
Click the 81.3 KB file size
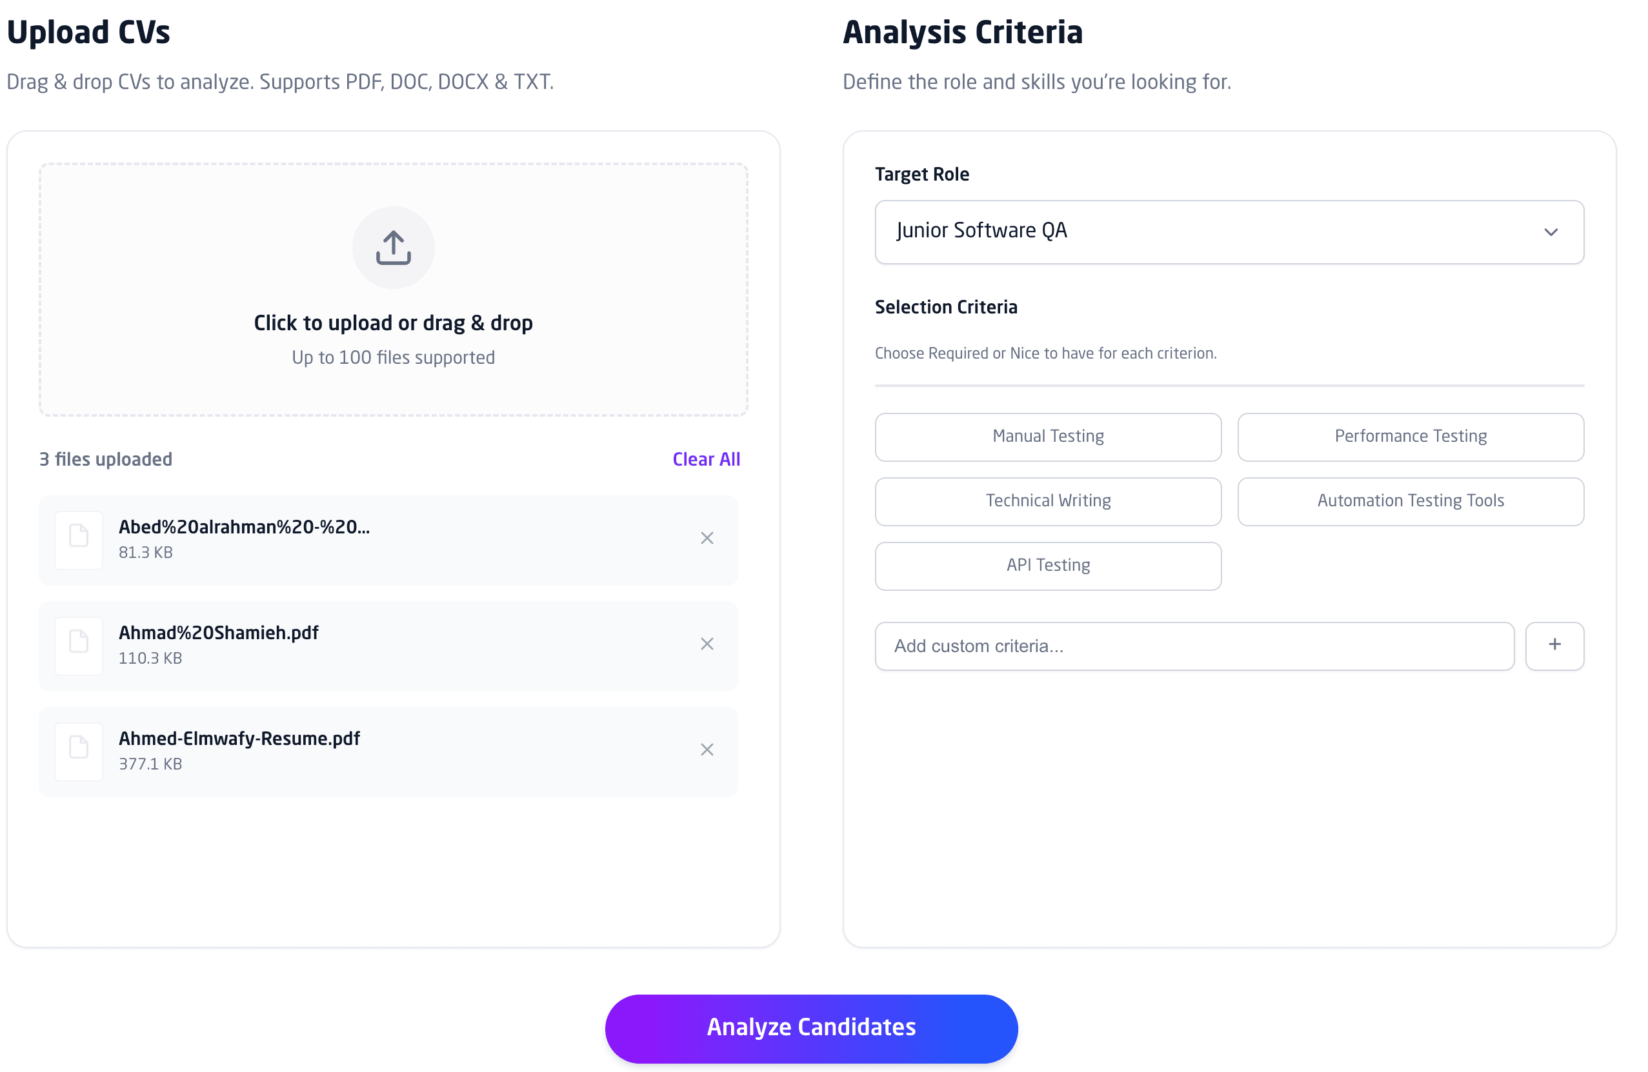(145, 552)
